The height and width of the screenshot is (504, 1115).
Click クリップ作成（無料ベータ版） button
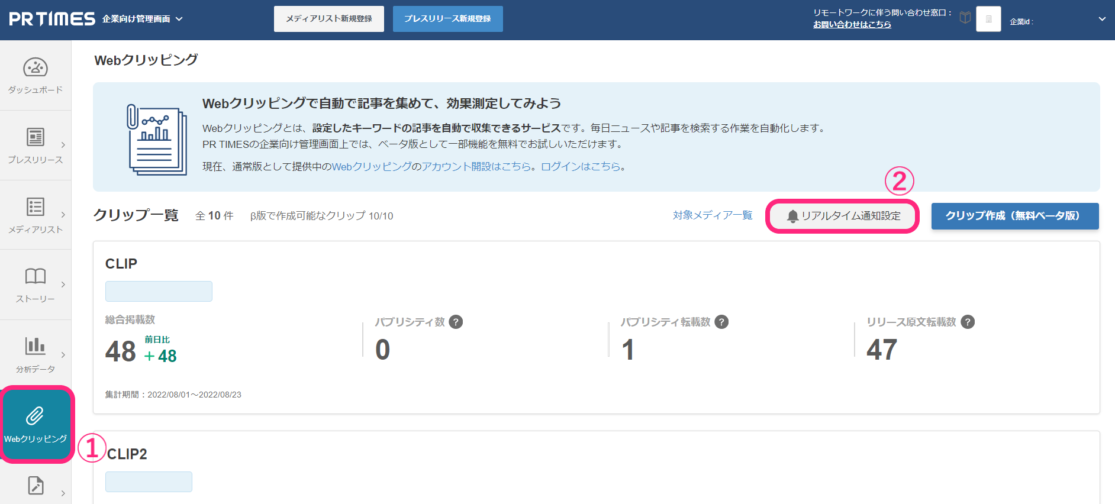[1015, 216]
